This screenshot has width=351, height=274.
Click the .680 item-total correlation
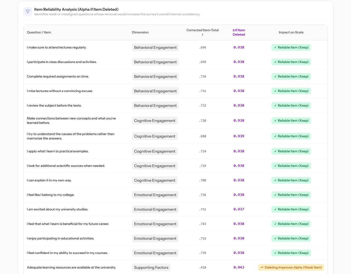(x=203, y=136)
